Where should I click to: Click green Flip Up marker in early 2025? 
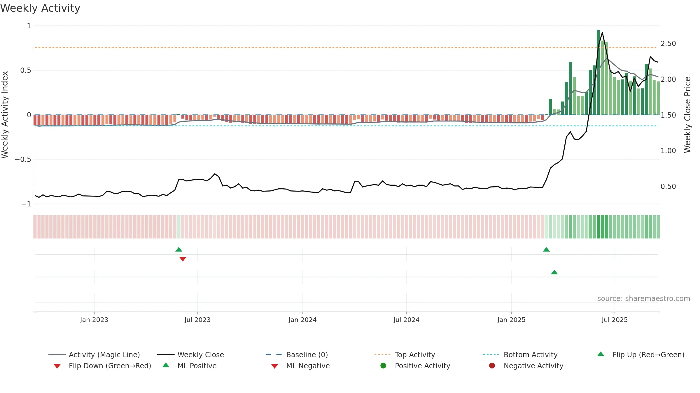click(546, 249)
